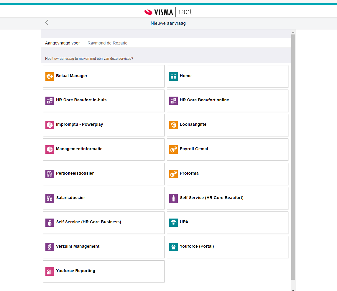Click the 'Heeft uw aanvraag te maken' question text
Image resolution: width=337 pixels, height=291 pixels.
(89, 58)
